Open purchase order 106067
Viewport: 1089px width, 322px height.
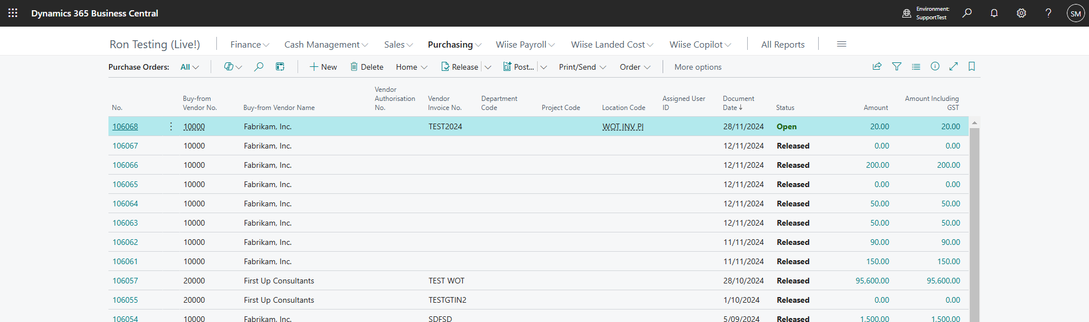click(x=125, y=146)
